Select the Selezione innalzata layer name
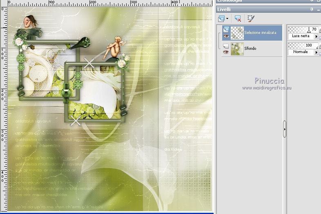 tap(260, 33)
